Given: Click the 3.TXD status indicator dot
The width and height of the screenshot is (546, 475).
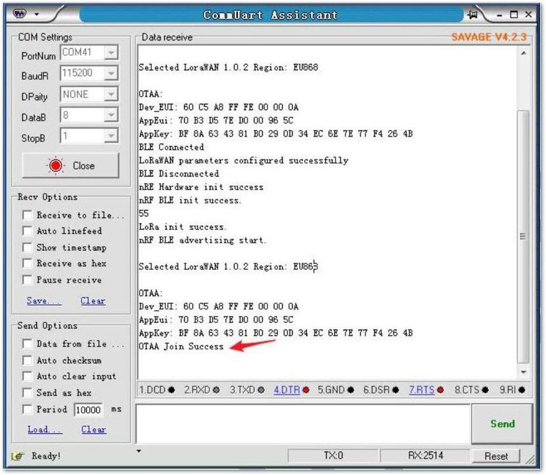Looking at the screenshot, I should [x=261, y=390].
